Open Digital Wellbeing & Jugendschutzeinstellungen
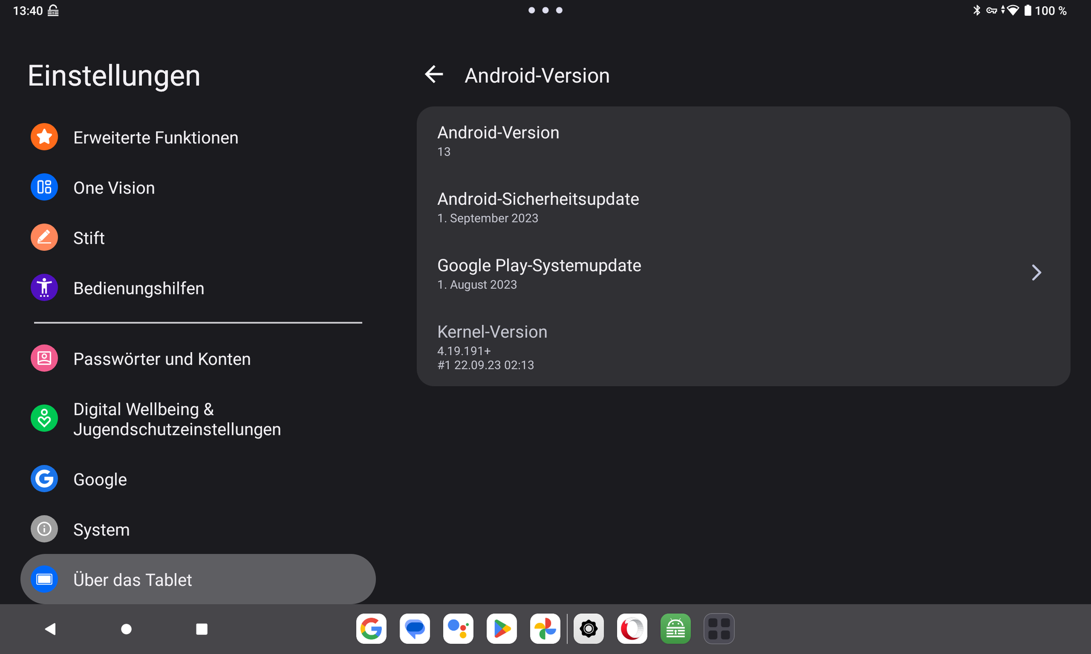 pos(177,419)
